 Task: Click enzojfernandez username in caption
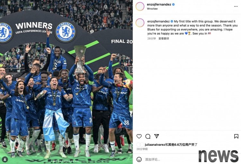click(158, 22)
